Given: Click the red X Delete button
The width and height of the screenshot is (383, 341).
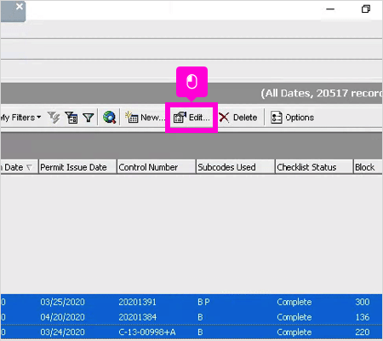Looking at the screenshot, I should pyautogui.click(x=238, y=118).
